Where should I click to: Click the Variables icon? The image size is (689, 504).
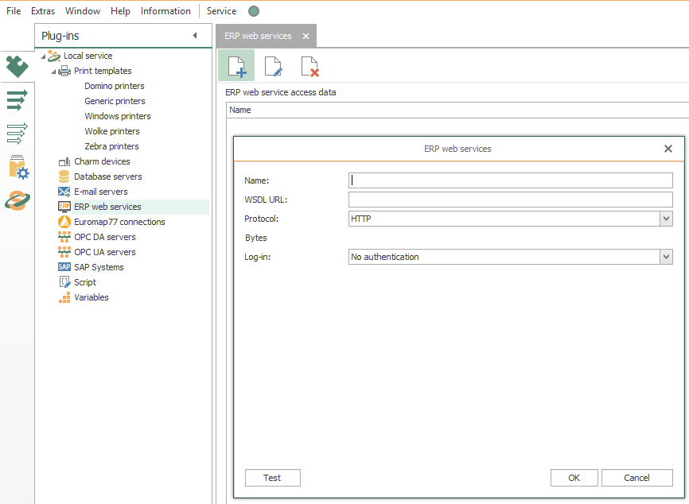pyautogui.click(x=64, y=297)
